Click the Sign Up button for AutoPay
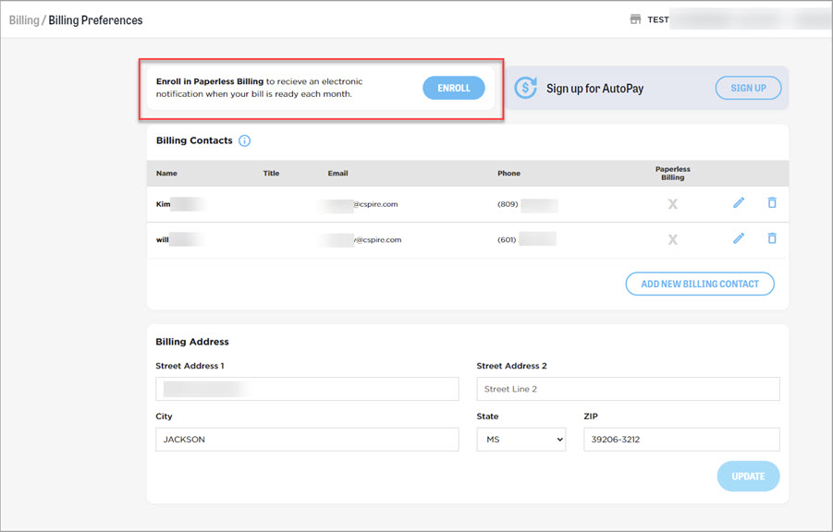 point(748,88)
